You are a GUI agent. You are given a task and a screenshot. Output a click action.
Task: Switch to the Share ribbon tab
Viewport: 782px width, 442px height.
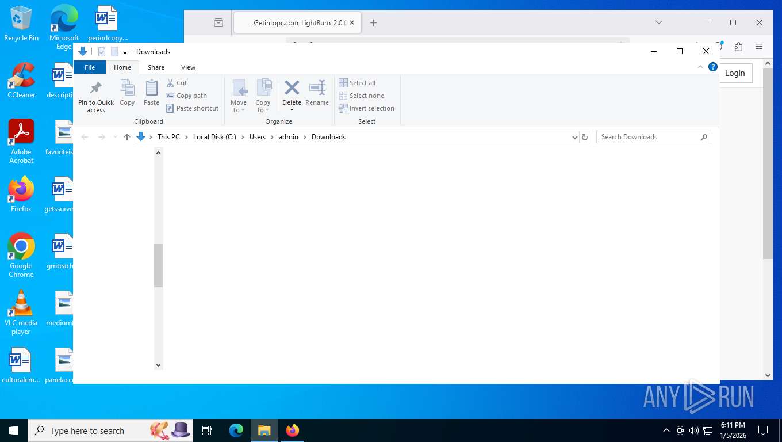pos(156,67)
